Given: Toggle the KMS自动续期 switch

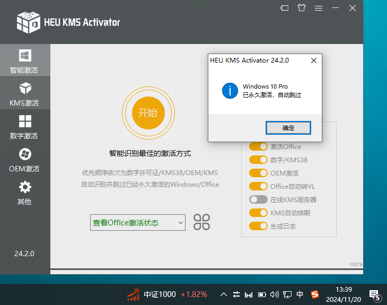Looking at the screenshot, I should [x=258, y=213].
